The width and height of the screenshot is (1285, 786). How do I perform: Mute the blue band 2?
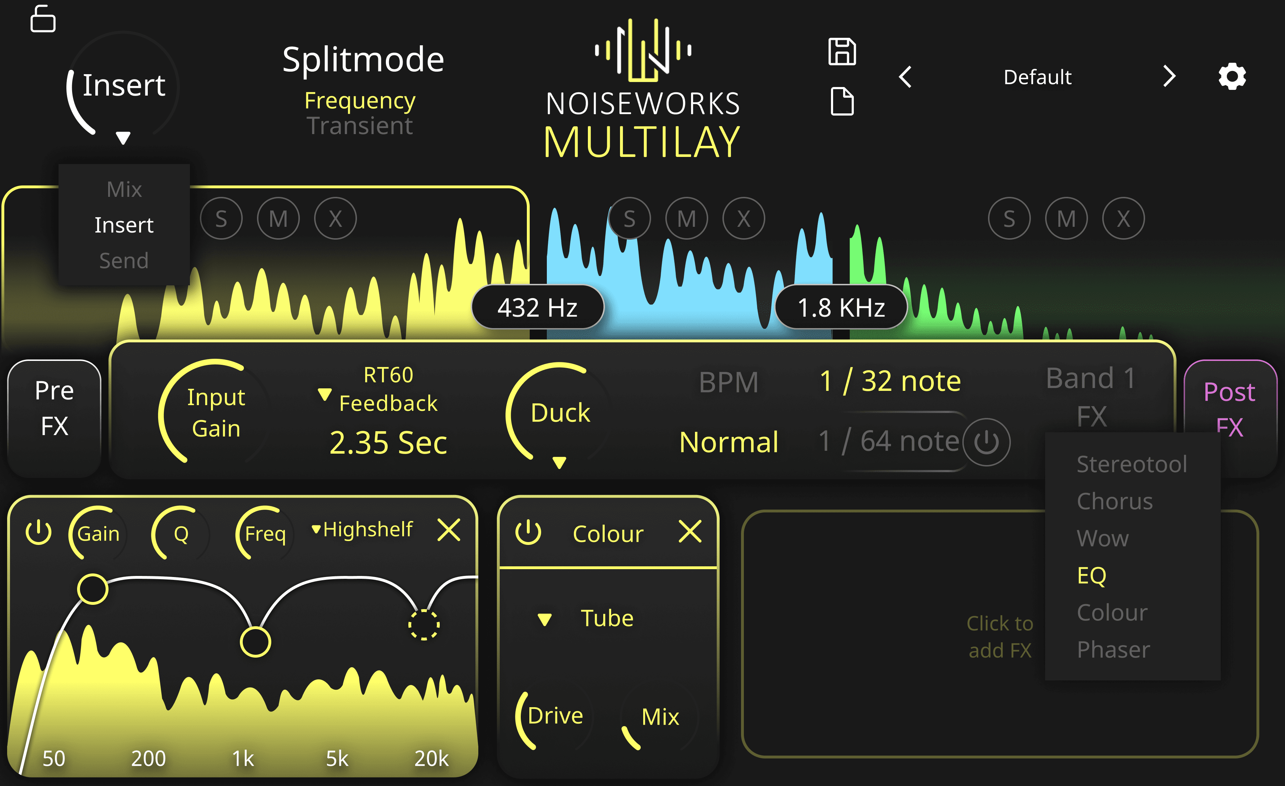[x=686, y=218]
